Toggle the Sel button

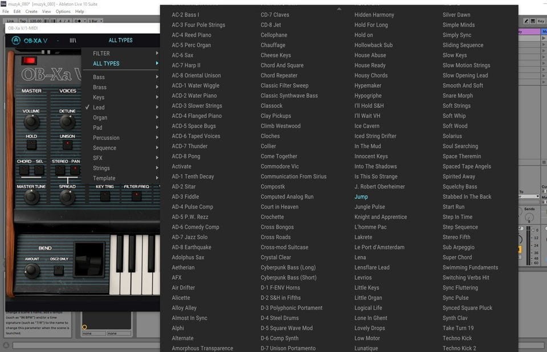39,170
